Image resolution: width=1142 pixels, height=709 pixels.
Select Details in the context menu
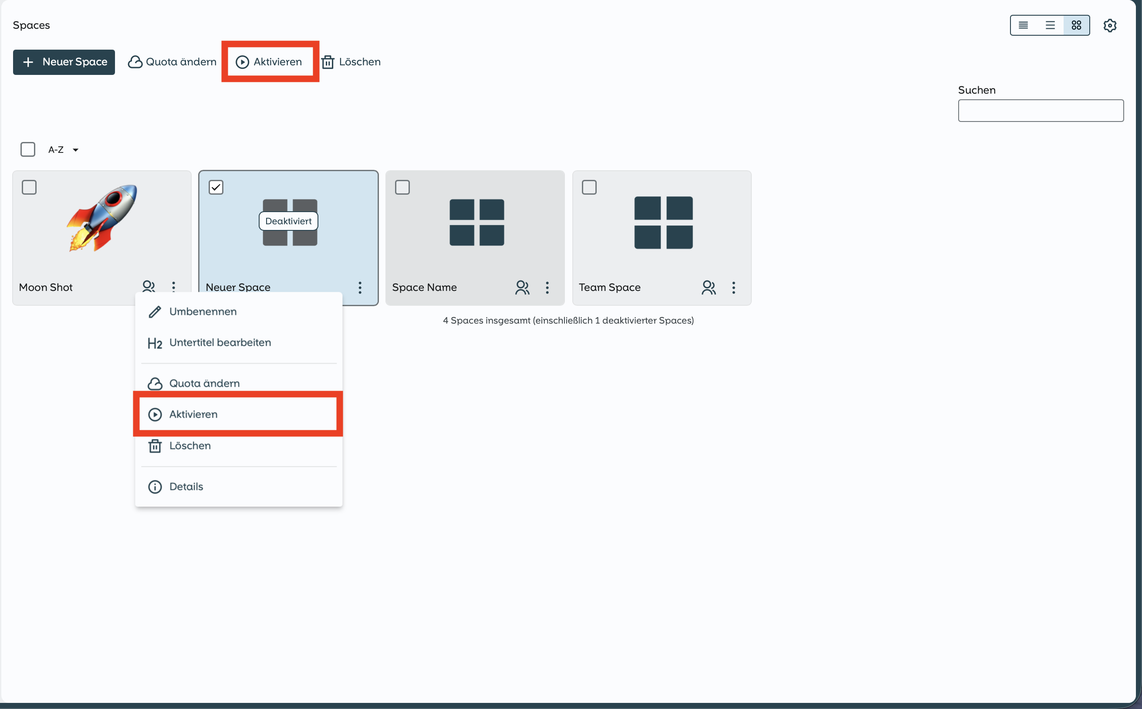186,486
